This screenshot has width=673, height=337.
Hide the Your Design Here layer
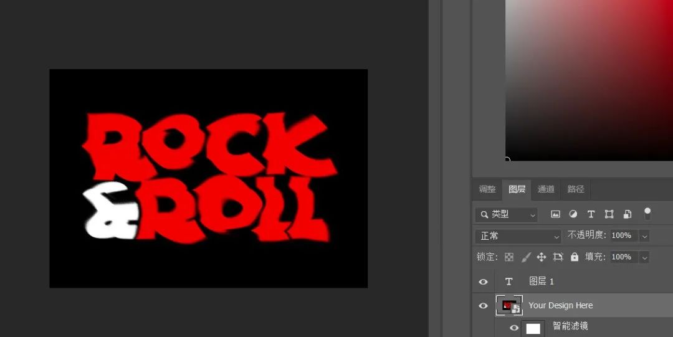(x=483, y=306)
